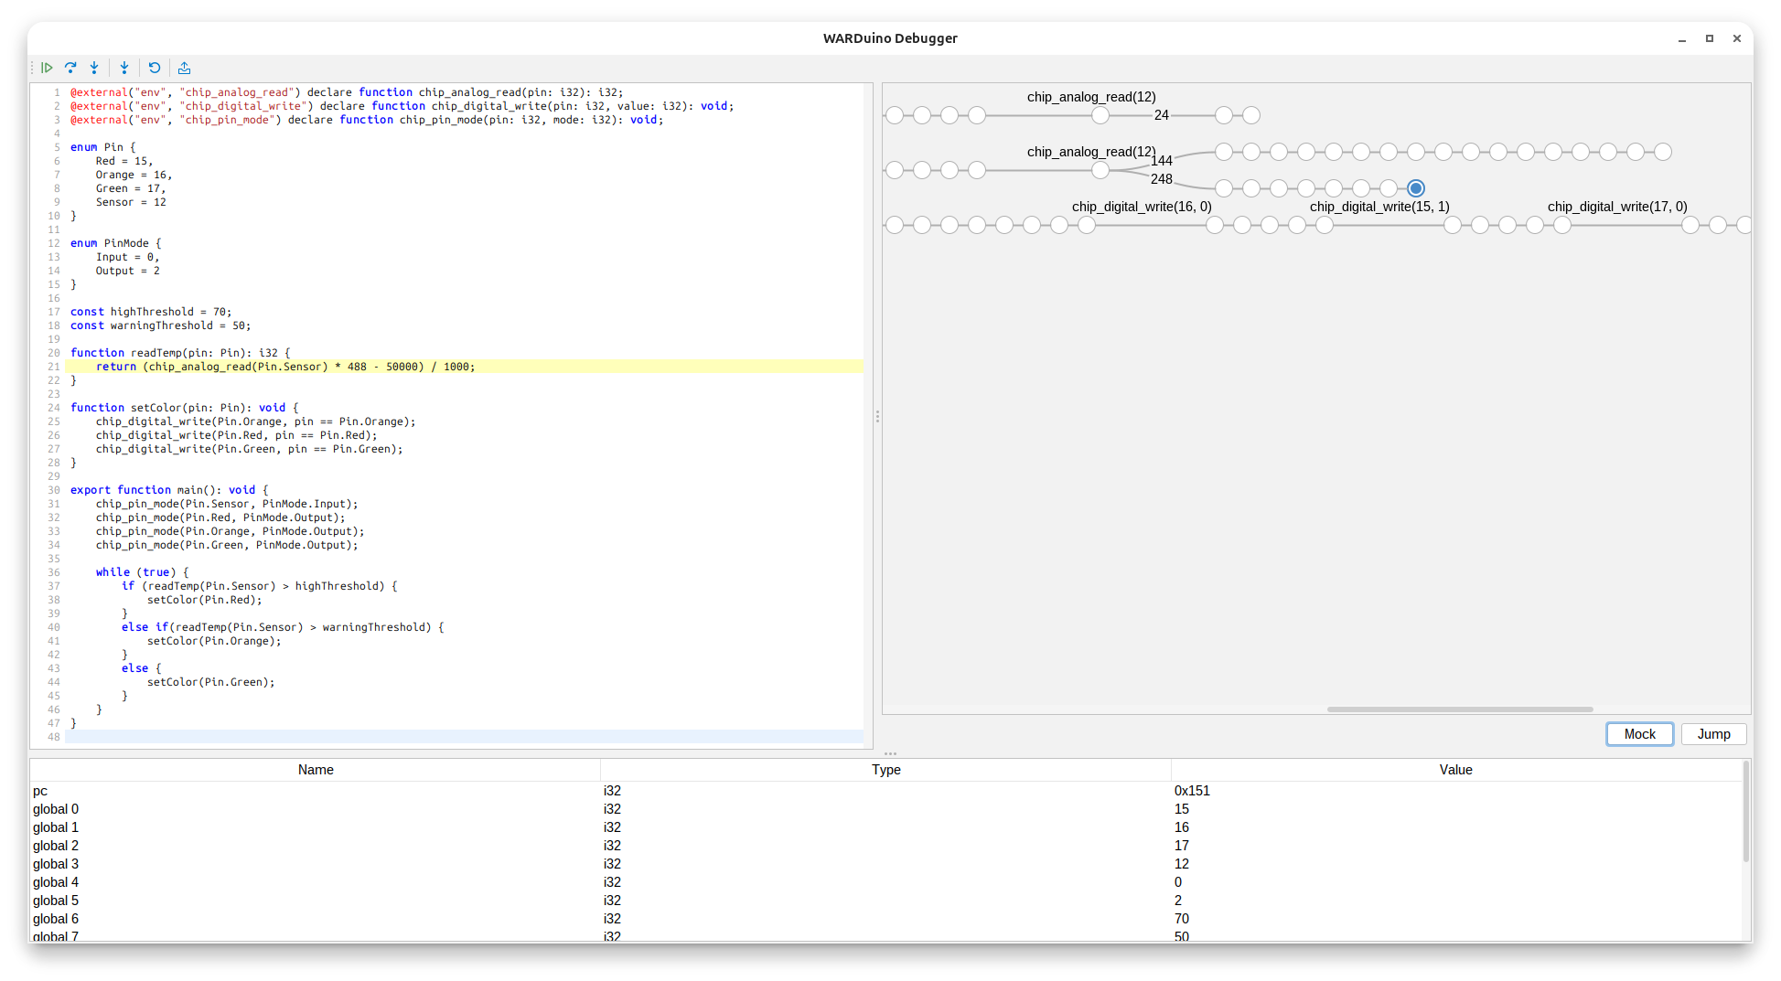Click the green Resume execution icon
This screenshot has height=981, width=1781.
(x=47, y=68)
